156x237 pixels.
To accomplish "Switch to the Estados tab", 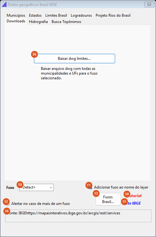I will (x=35, y=15).
